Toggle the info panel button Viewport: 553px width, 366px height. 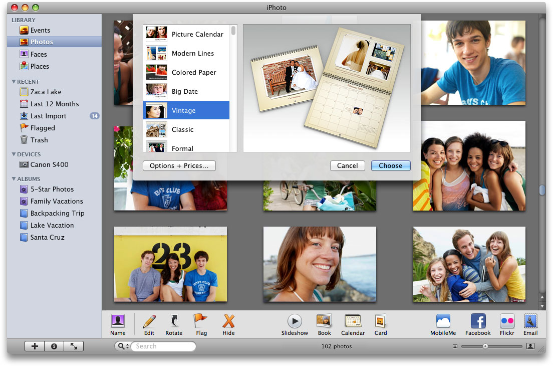click(54, 346)
